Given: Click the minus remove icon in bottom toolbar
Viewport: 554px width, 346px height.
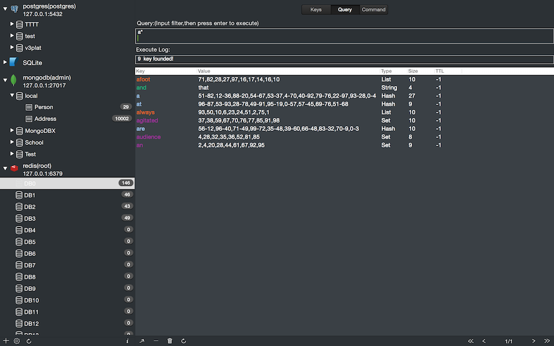Looking at the screenshot, I should 156,341.
